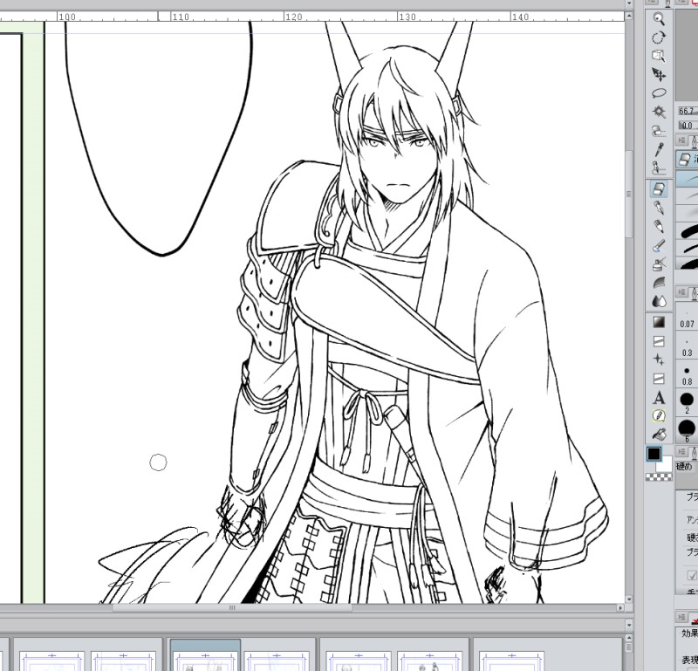Select the Figure ruler tool above sparkle icon
Image resolution: width=698 pixels, height=671 pixels.
tap(659, 341)
